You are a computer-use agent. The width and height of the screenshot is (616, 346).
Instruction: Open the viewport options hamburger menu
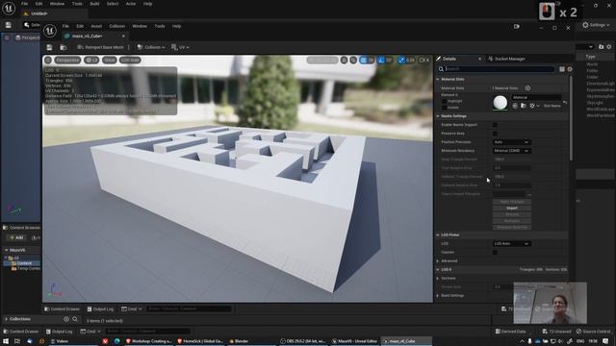[x=48, y=60]
